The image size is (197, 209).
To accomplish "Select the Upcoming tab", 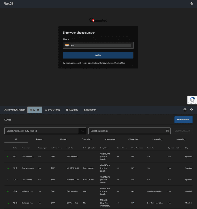I will click(157, 139).
